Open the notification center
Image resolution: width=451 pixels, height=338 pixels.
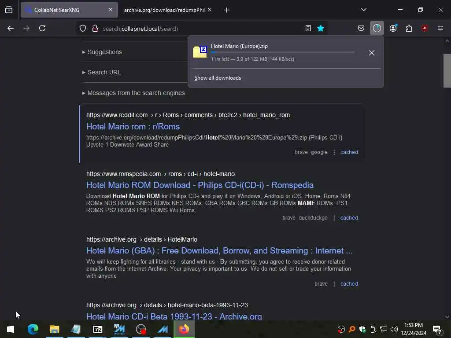click(437, 329)
